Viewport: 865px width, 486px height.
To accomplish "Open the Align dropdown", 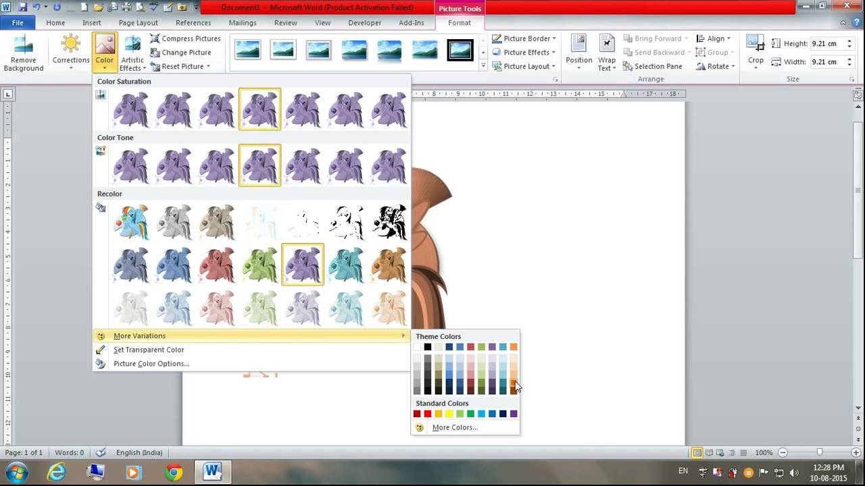I will click(713, 38).
